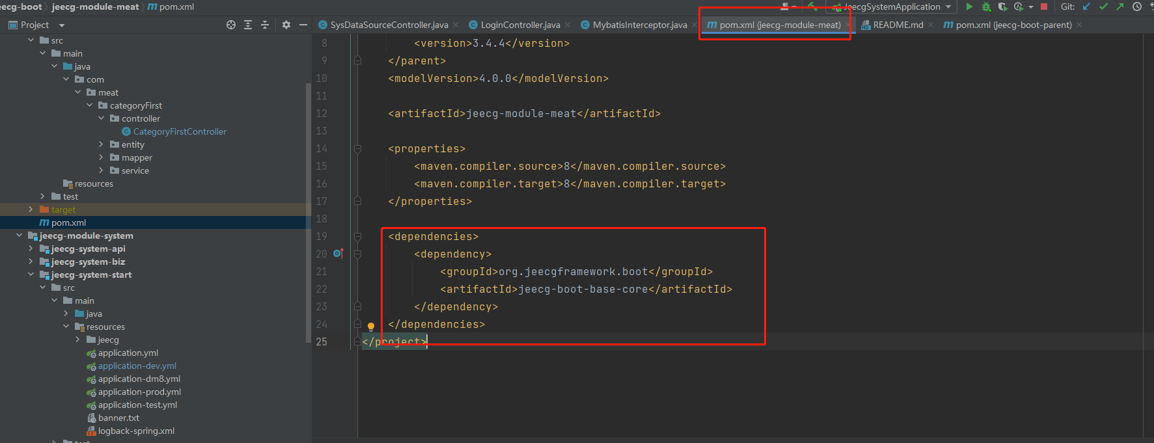Click the yellow lightbulb intention icon

coord(371,327)
